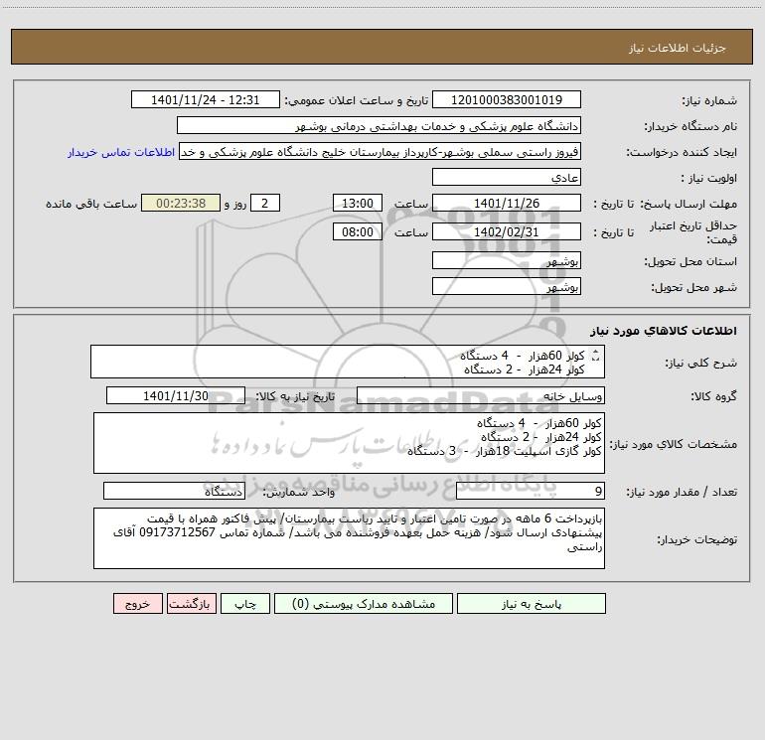Click the remaining days field showing 2

pyautogui.click(x=265, y=203)
